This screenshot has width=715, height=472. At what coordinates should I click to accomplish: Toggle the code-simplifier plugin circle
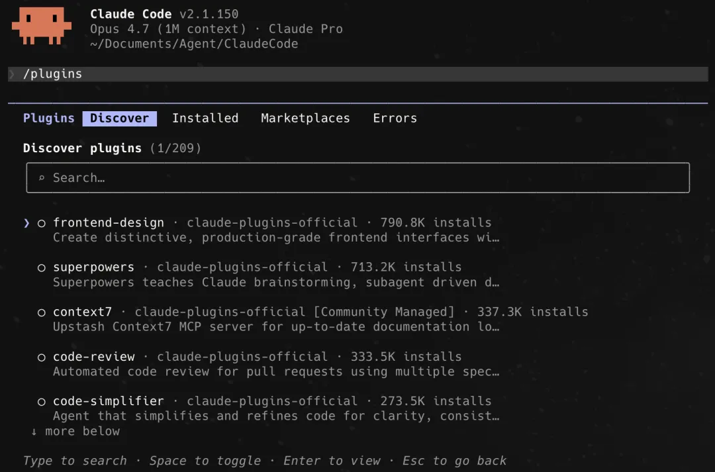coord(42,402)
